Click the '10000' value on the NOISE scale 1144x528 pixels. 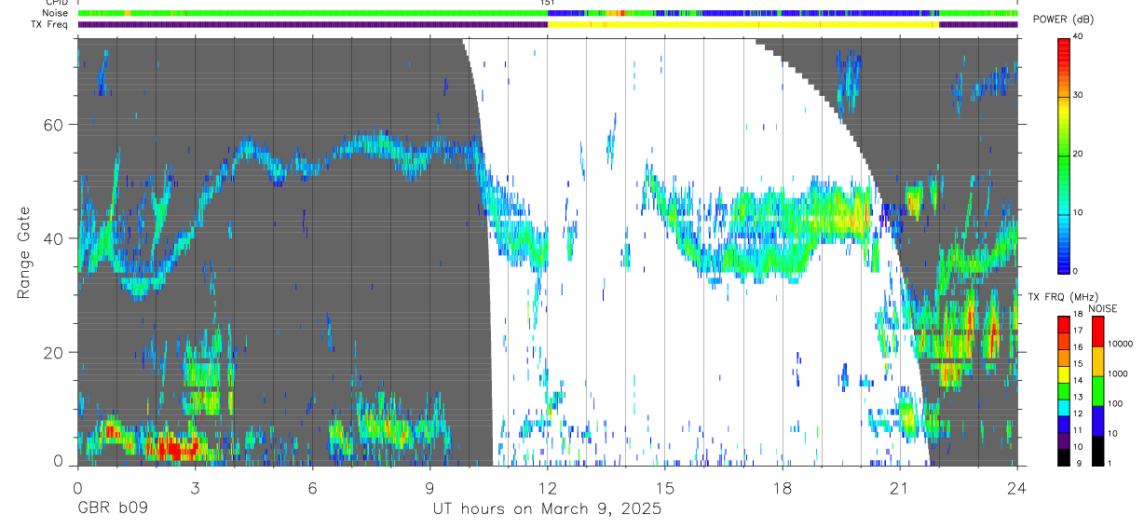point(1120,344)
